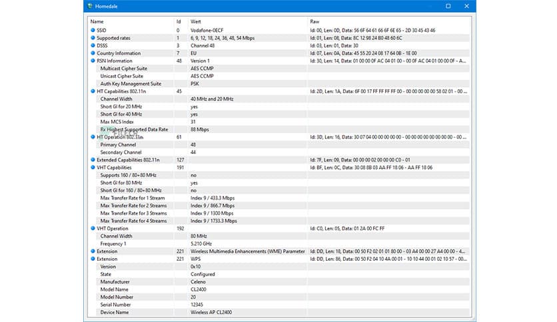Click the blue bullet beside Extended Capabilities 802.11n
Screen dimensions: 557x322
pos(93,160)
